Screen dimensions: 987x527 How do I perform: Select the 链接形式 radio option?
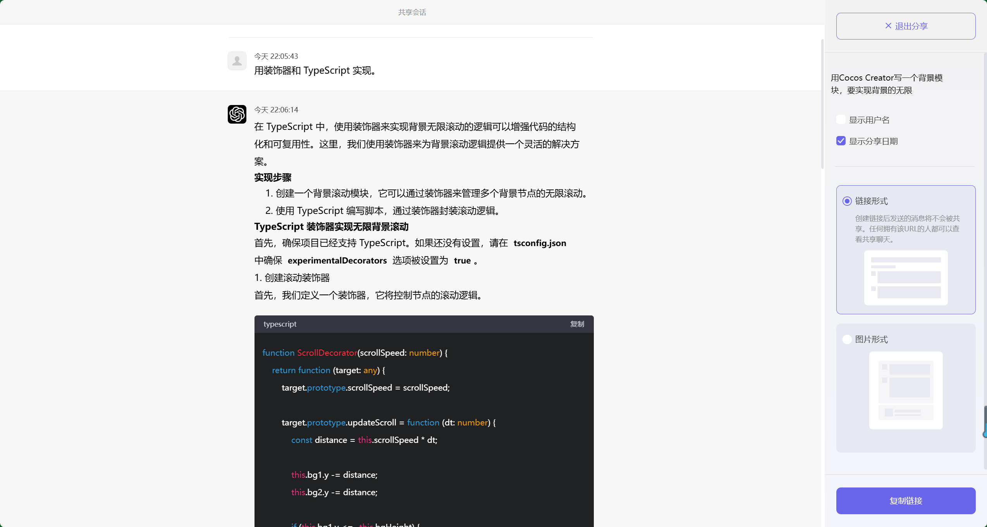coord(847,201)
